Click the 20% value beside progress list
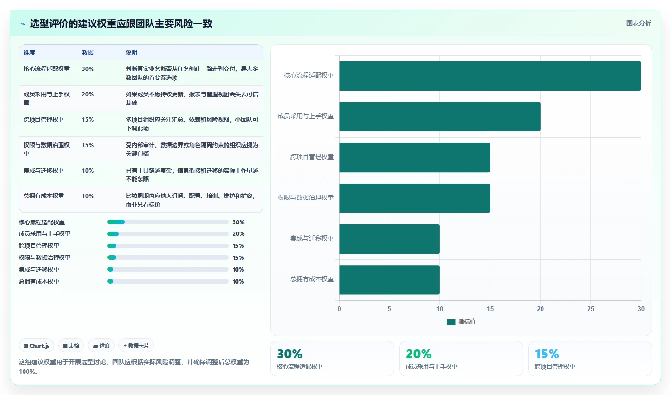Viewport: 671px width, 395px height. 238,234
